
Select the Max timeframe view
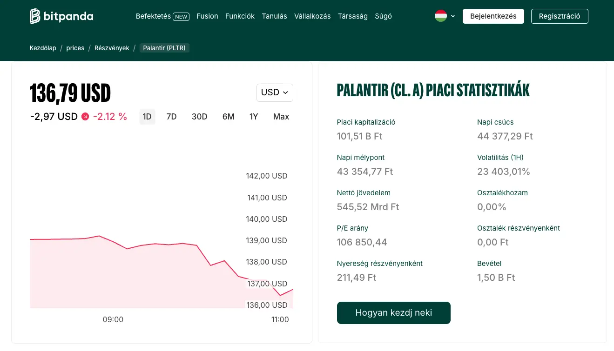point(281,117)
